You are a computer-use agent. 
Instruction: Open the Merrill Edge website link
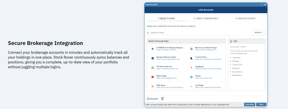(x=206, y=50)
